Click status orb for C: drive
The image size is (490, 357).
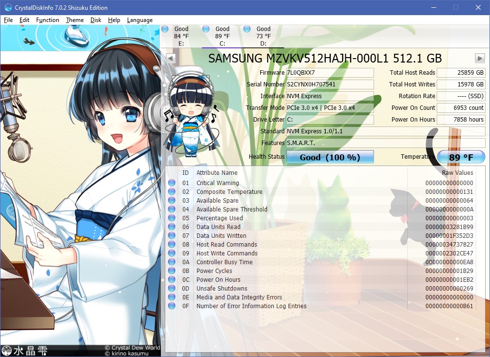206,29
